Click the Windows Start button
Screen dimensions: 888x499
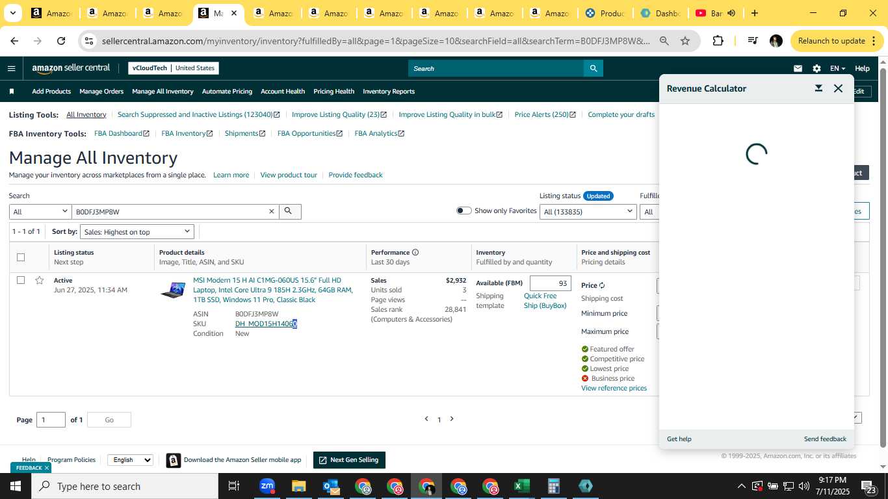pyautogui.click(x=16, y=486)
